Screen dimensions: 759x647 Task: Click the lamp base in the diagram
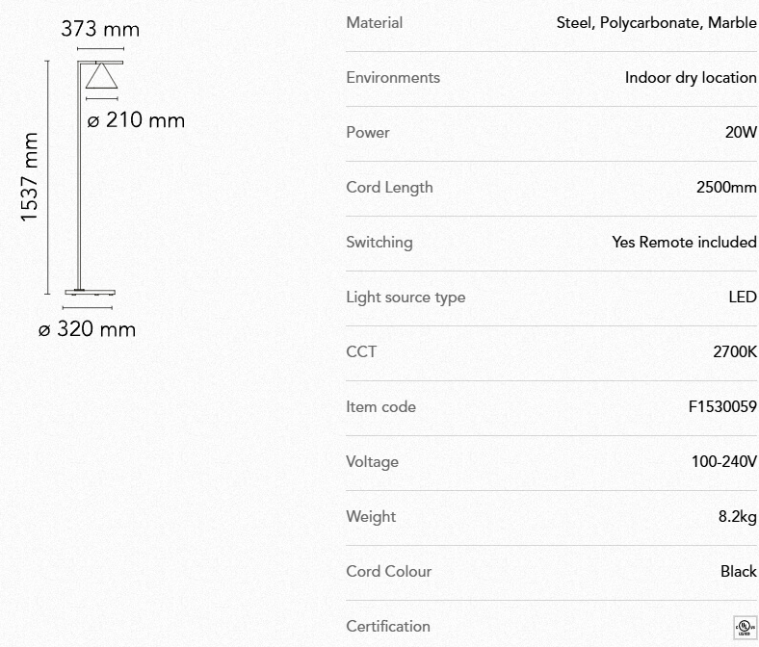(x=92, y=291)
